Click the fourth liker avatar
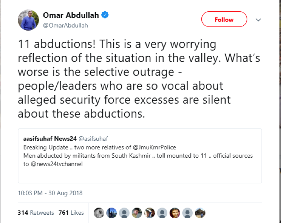Viewport: 281px width, 223px height. [x=137, y=213]
